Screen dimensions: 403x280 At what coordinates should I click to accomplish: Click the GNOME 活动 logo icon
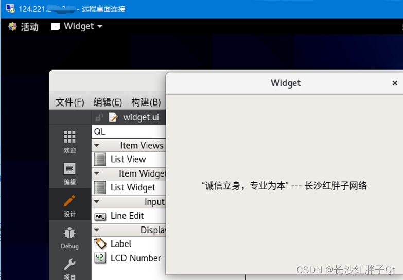click(12, 26)
